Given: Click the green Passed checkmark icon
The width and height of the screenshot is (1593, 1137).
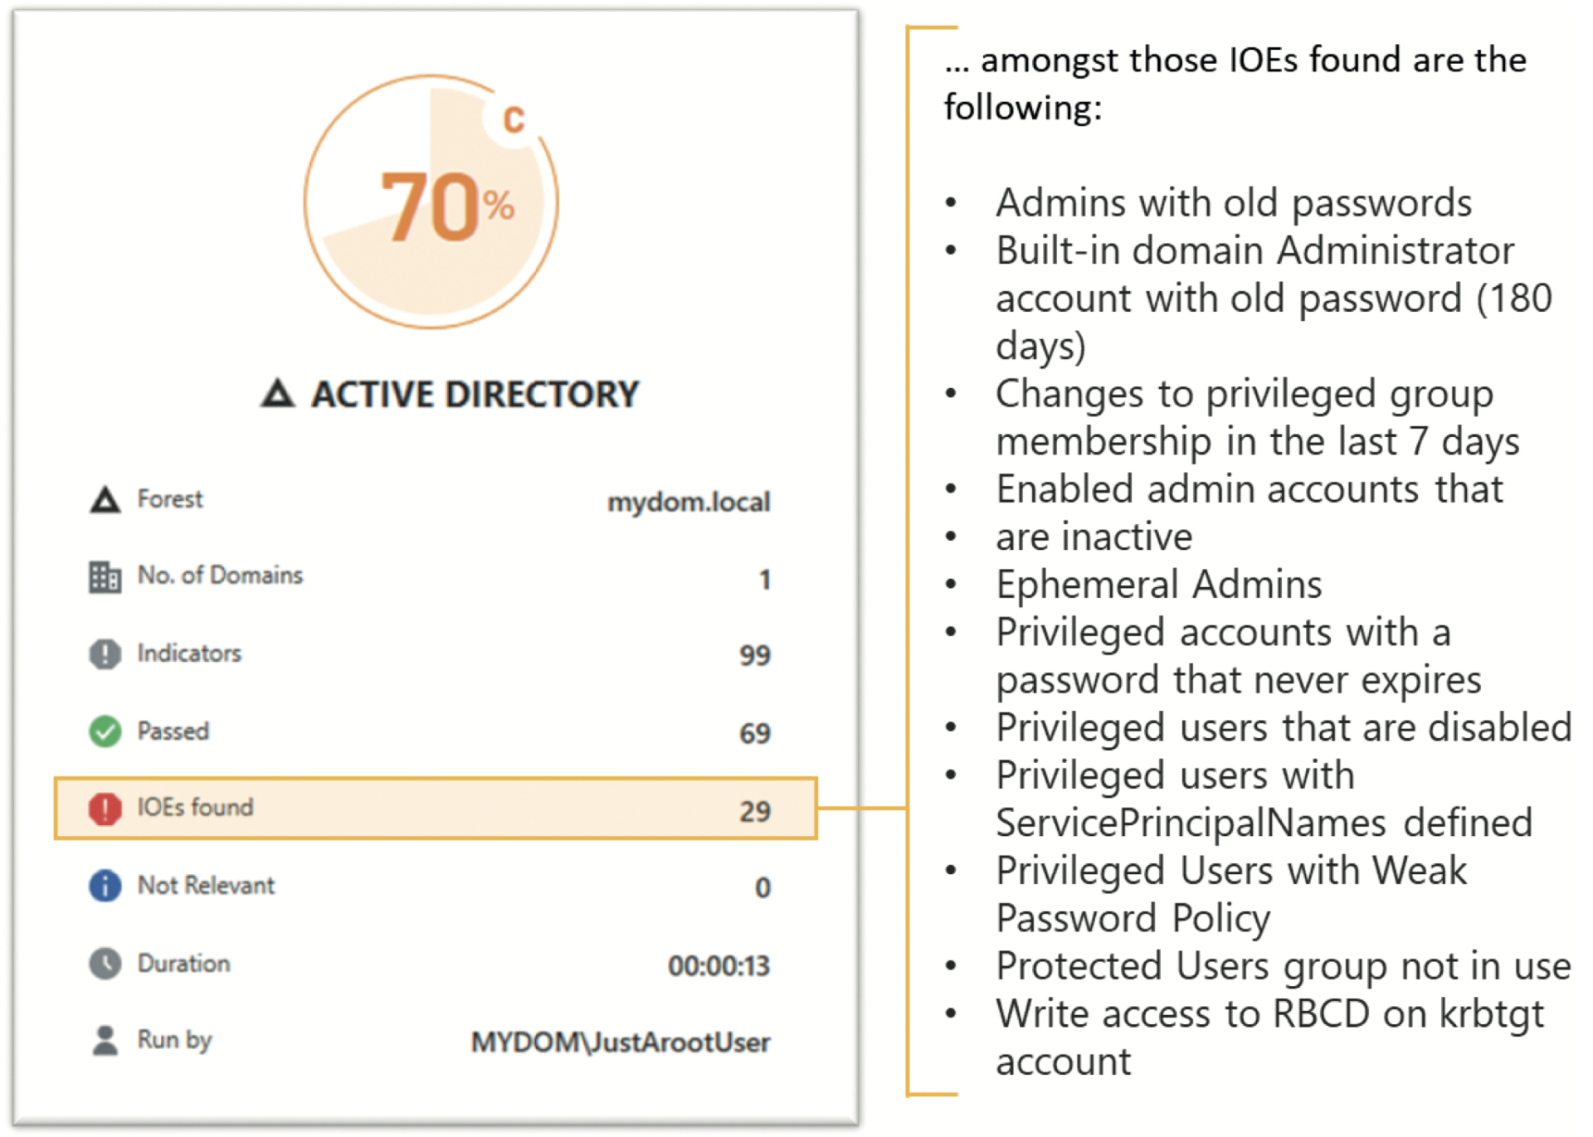Looking at the screenshot, I should point(105,732).
